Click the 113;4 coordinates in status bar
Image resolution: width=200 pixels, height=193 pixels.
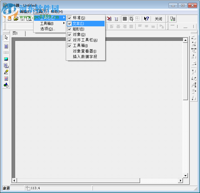coord(35,188)
